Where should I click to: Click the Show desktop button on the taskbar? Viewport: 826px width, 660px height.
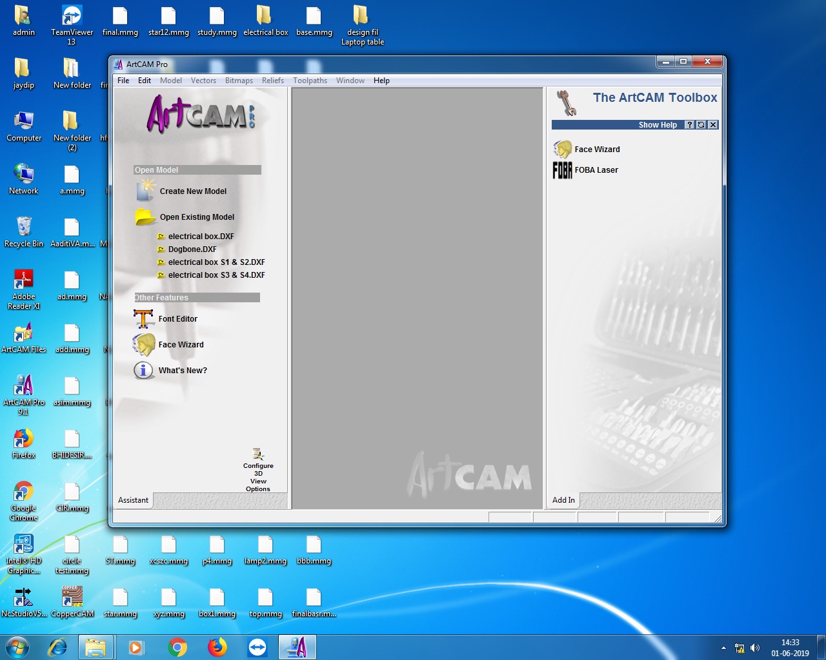[821, 647]
